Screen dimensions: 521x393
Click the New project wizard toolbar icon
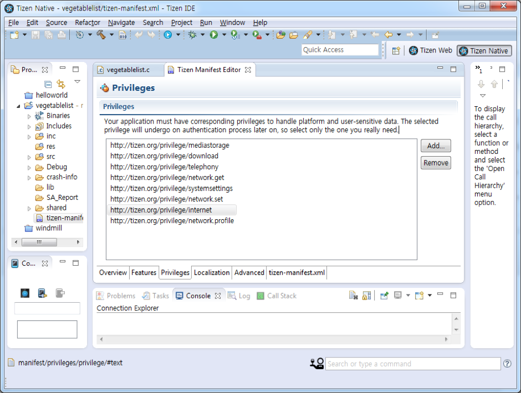coord(14,35)
